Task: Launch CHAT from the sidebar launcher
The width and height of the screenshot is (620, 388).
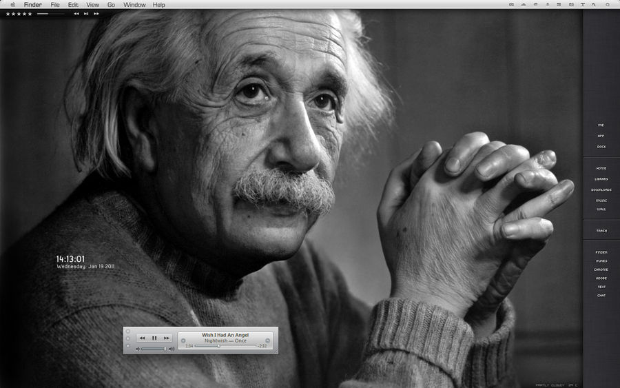Action: point(601,296)
